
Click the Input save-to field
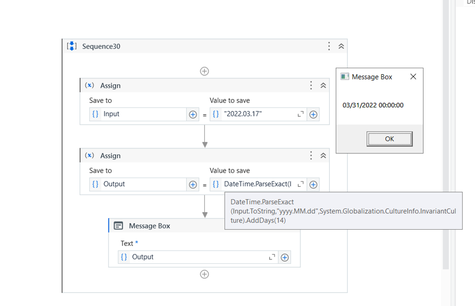[143, 114]
